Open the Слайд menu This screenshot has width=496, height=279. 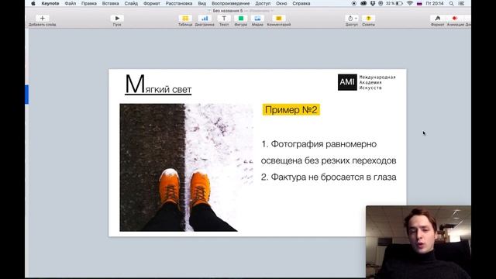[x=131, y=3]
